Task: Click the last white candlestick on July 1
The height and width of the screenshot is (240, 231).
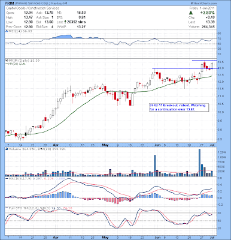Action: click(212, 66)
